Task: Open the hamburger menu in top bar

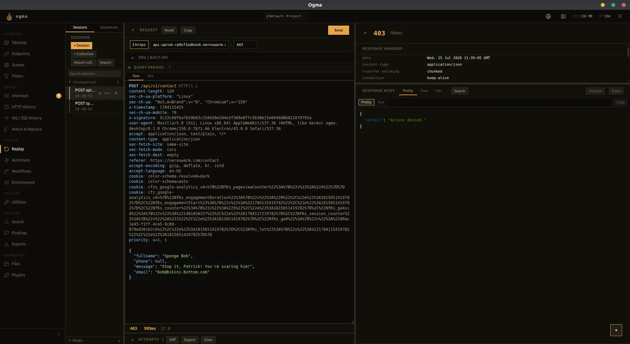Action: 620,16
